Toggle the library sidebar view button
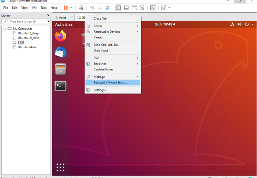 pos(119,8)
